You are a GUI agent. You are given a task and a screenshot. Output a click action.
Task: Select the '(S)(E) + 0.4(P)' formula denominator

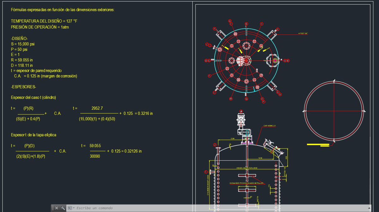(x=28, y=119)
